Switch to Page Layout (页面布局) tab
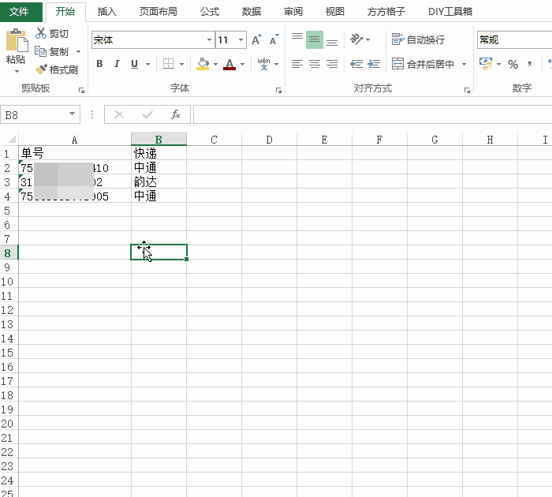The image size is (552, 497). coord(158,12)
